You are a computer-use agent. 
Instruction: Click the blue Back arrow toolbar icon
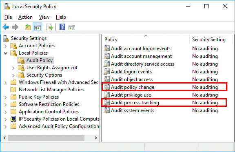pyautogui.click(x=6, y=27)
